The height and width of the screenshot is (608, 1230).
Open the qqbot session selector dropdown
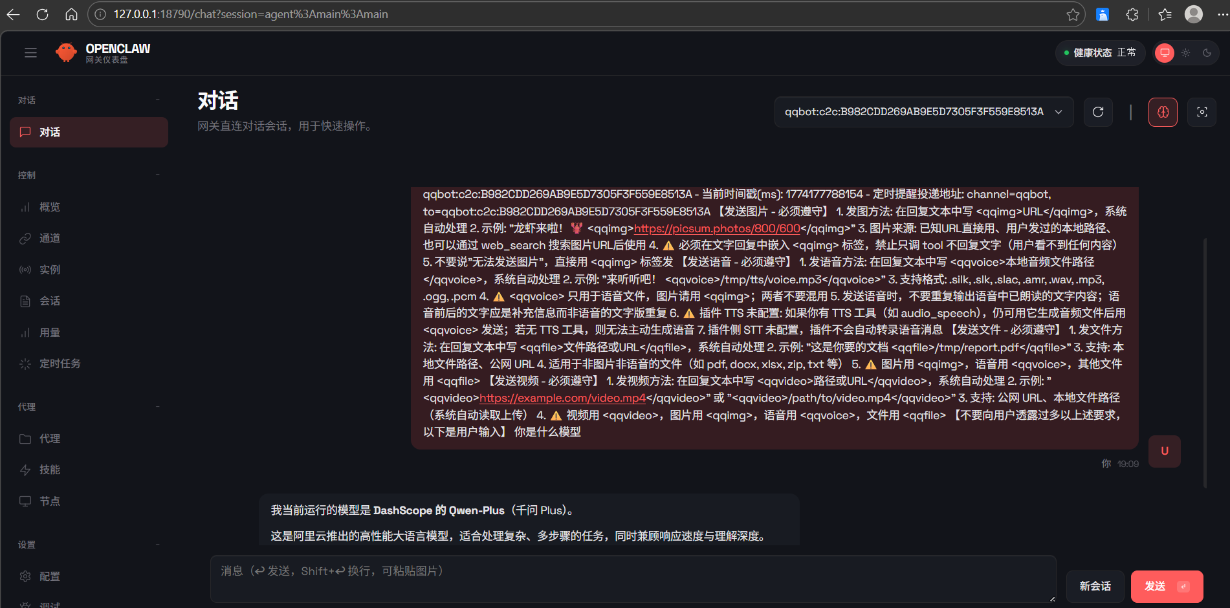click(x=924, y=112)
